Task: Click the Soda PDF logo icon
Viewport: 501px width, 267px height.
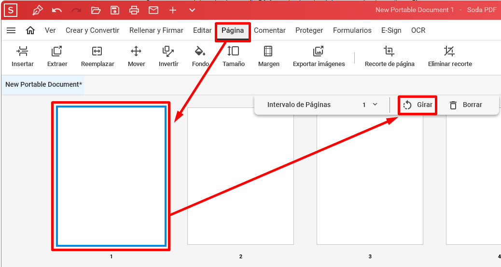Action: pos(11,10)
